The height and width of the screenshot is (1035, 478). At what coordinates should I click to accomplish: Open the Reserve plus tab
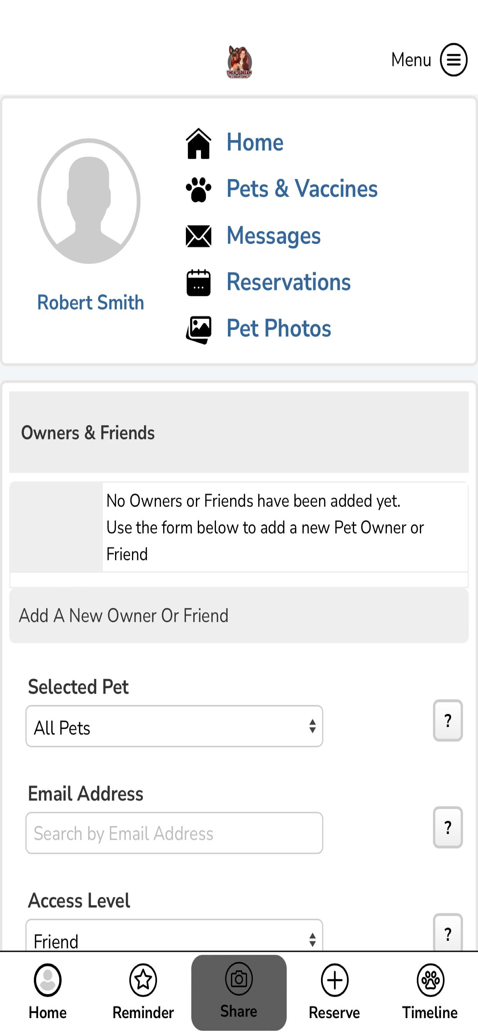[334, 992]
